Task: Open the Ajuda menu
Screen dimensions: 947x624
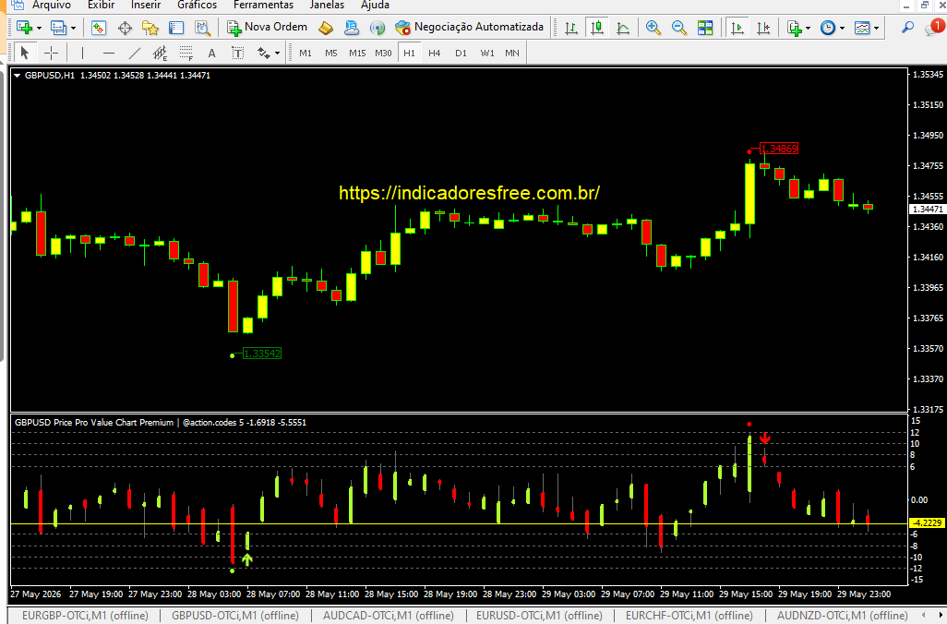Action: (x=375, y=5)
